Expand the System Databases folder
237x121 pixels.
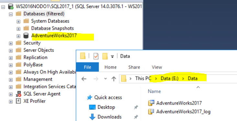pos(18,21)
